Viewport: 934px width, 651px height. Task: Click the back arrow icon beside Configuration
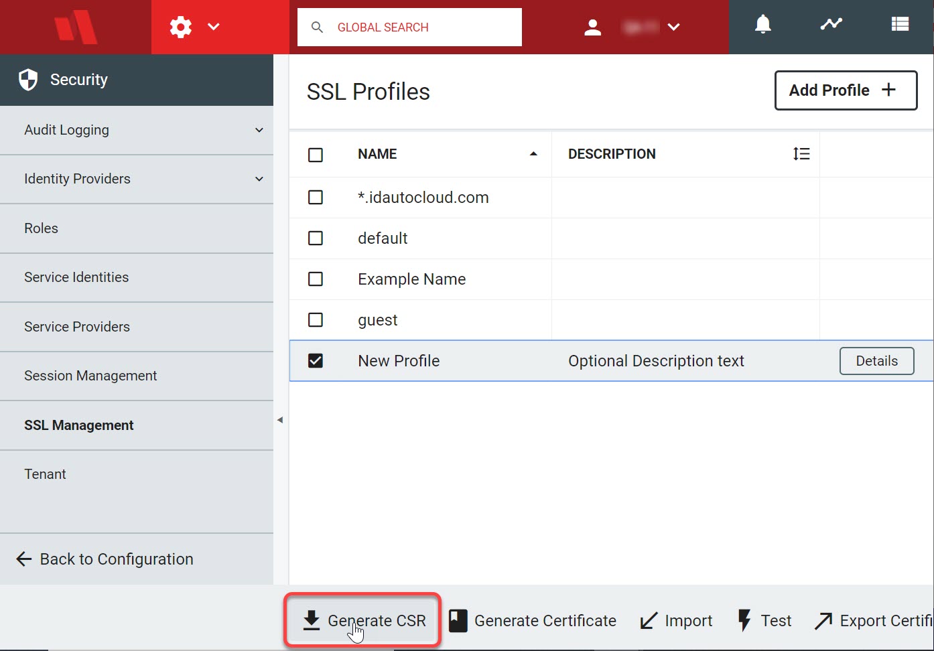click(24, 559)
